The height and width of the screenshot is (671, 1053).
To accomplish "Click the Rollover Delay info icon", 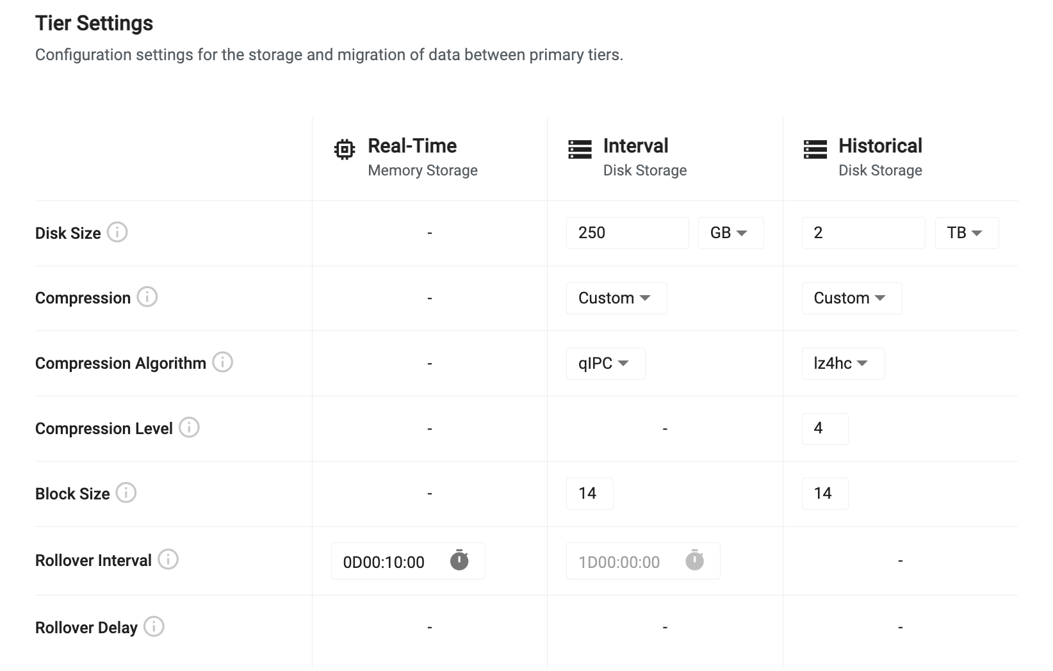I will (x=154, y=627).
